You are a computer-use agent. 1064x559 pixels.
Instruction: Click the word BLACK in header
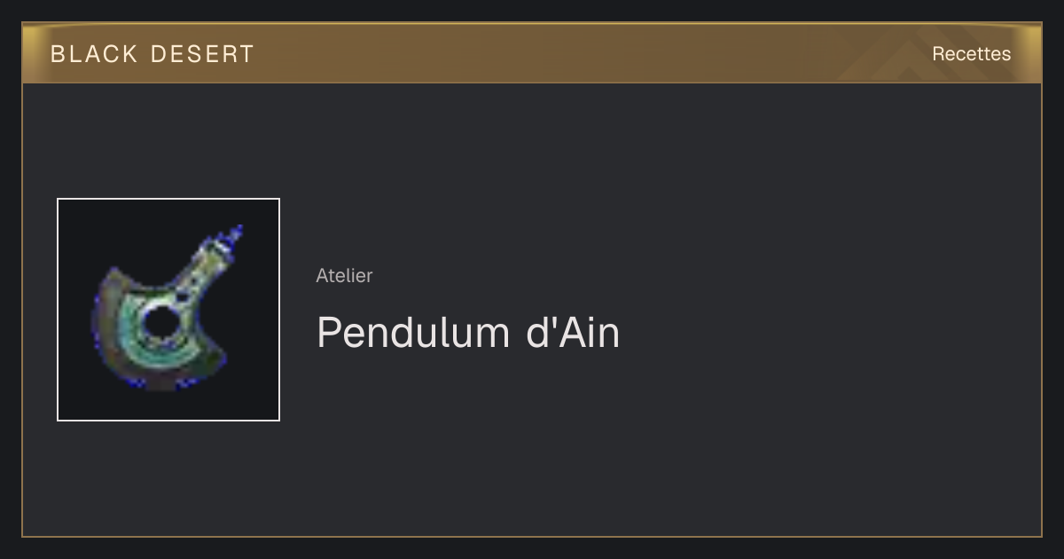coord(94,54)
